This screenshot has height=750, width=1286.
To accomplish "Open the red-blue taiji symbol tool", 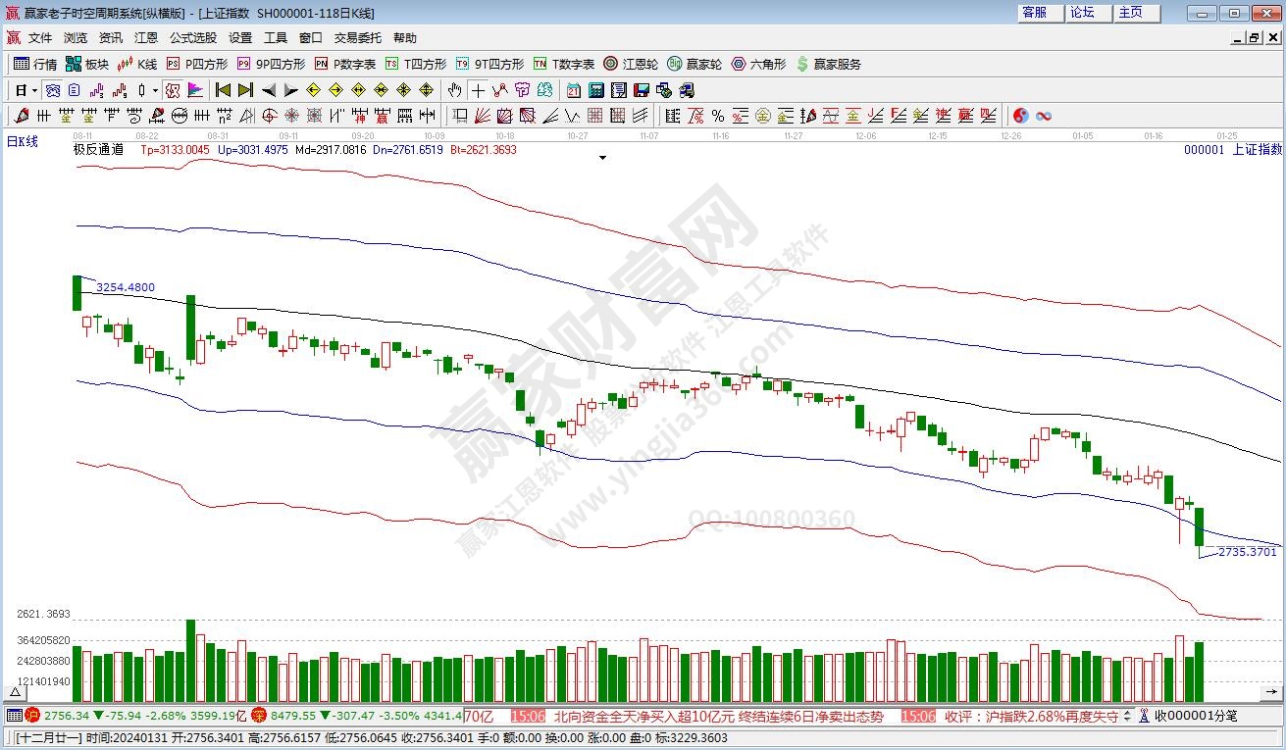I will pos(1020,116).
